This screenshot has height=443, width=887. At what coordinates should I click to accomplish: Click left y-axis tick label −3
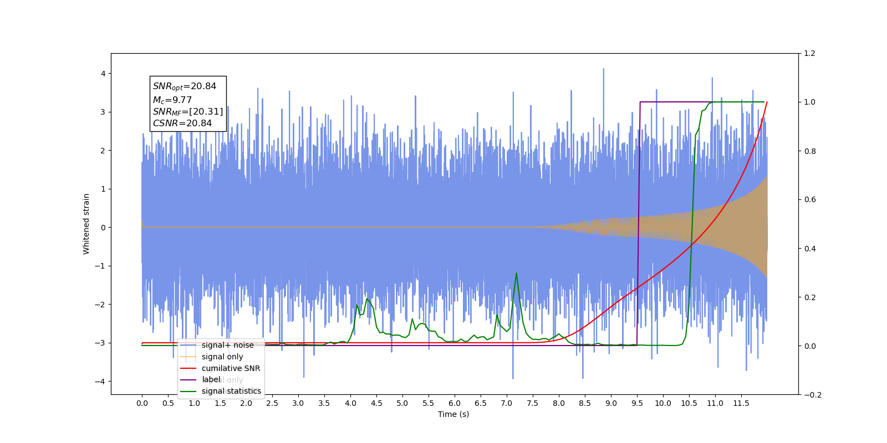tap(101, 343)
